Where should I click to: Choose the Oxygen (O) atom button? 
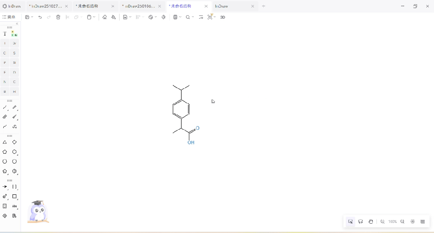(14, 72)
